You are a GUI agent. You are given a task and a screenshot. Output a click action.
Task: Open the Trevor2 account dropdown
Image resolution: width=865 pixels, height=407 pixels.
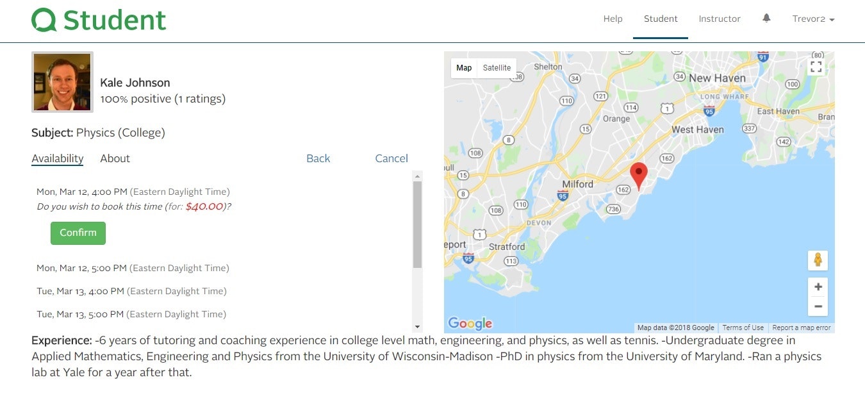(813, 19)
